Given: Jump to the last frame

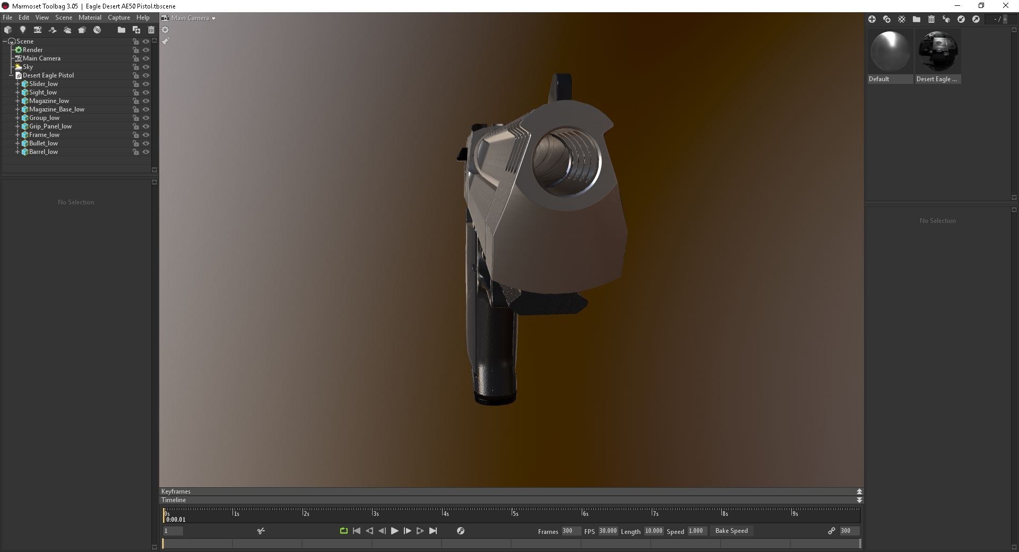Looking at the screenshot, I should (433, 531).
